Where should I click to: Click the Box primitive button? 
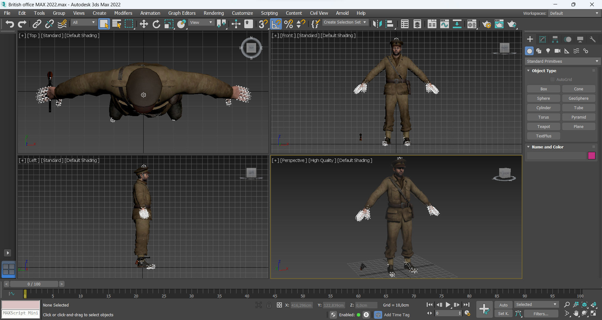544,89
